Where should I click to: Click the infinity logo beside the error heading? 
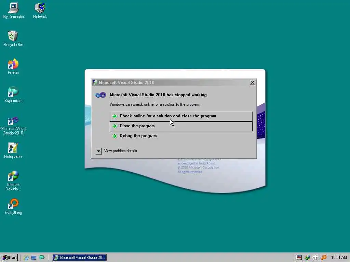point(101,95)
